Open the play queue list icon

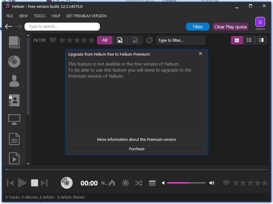pyautogui.click(x=152, y=183)
